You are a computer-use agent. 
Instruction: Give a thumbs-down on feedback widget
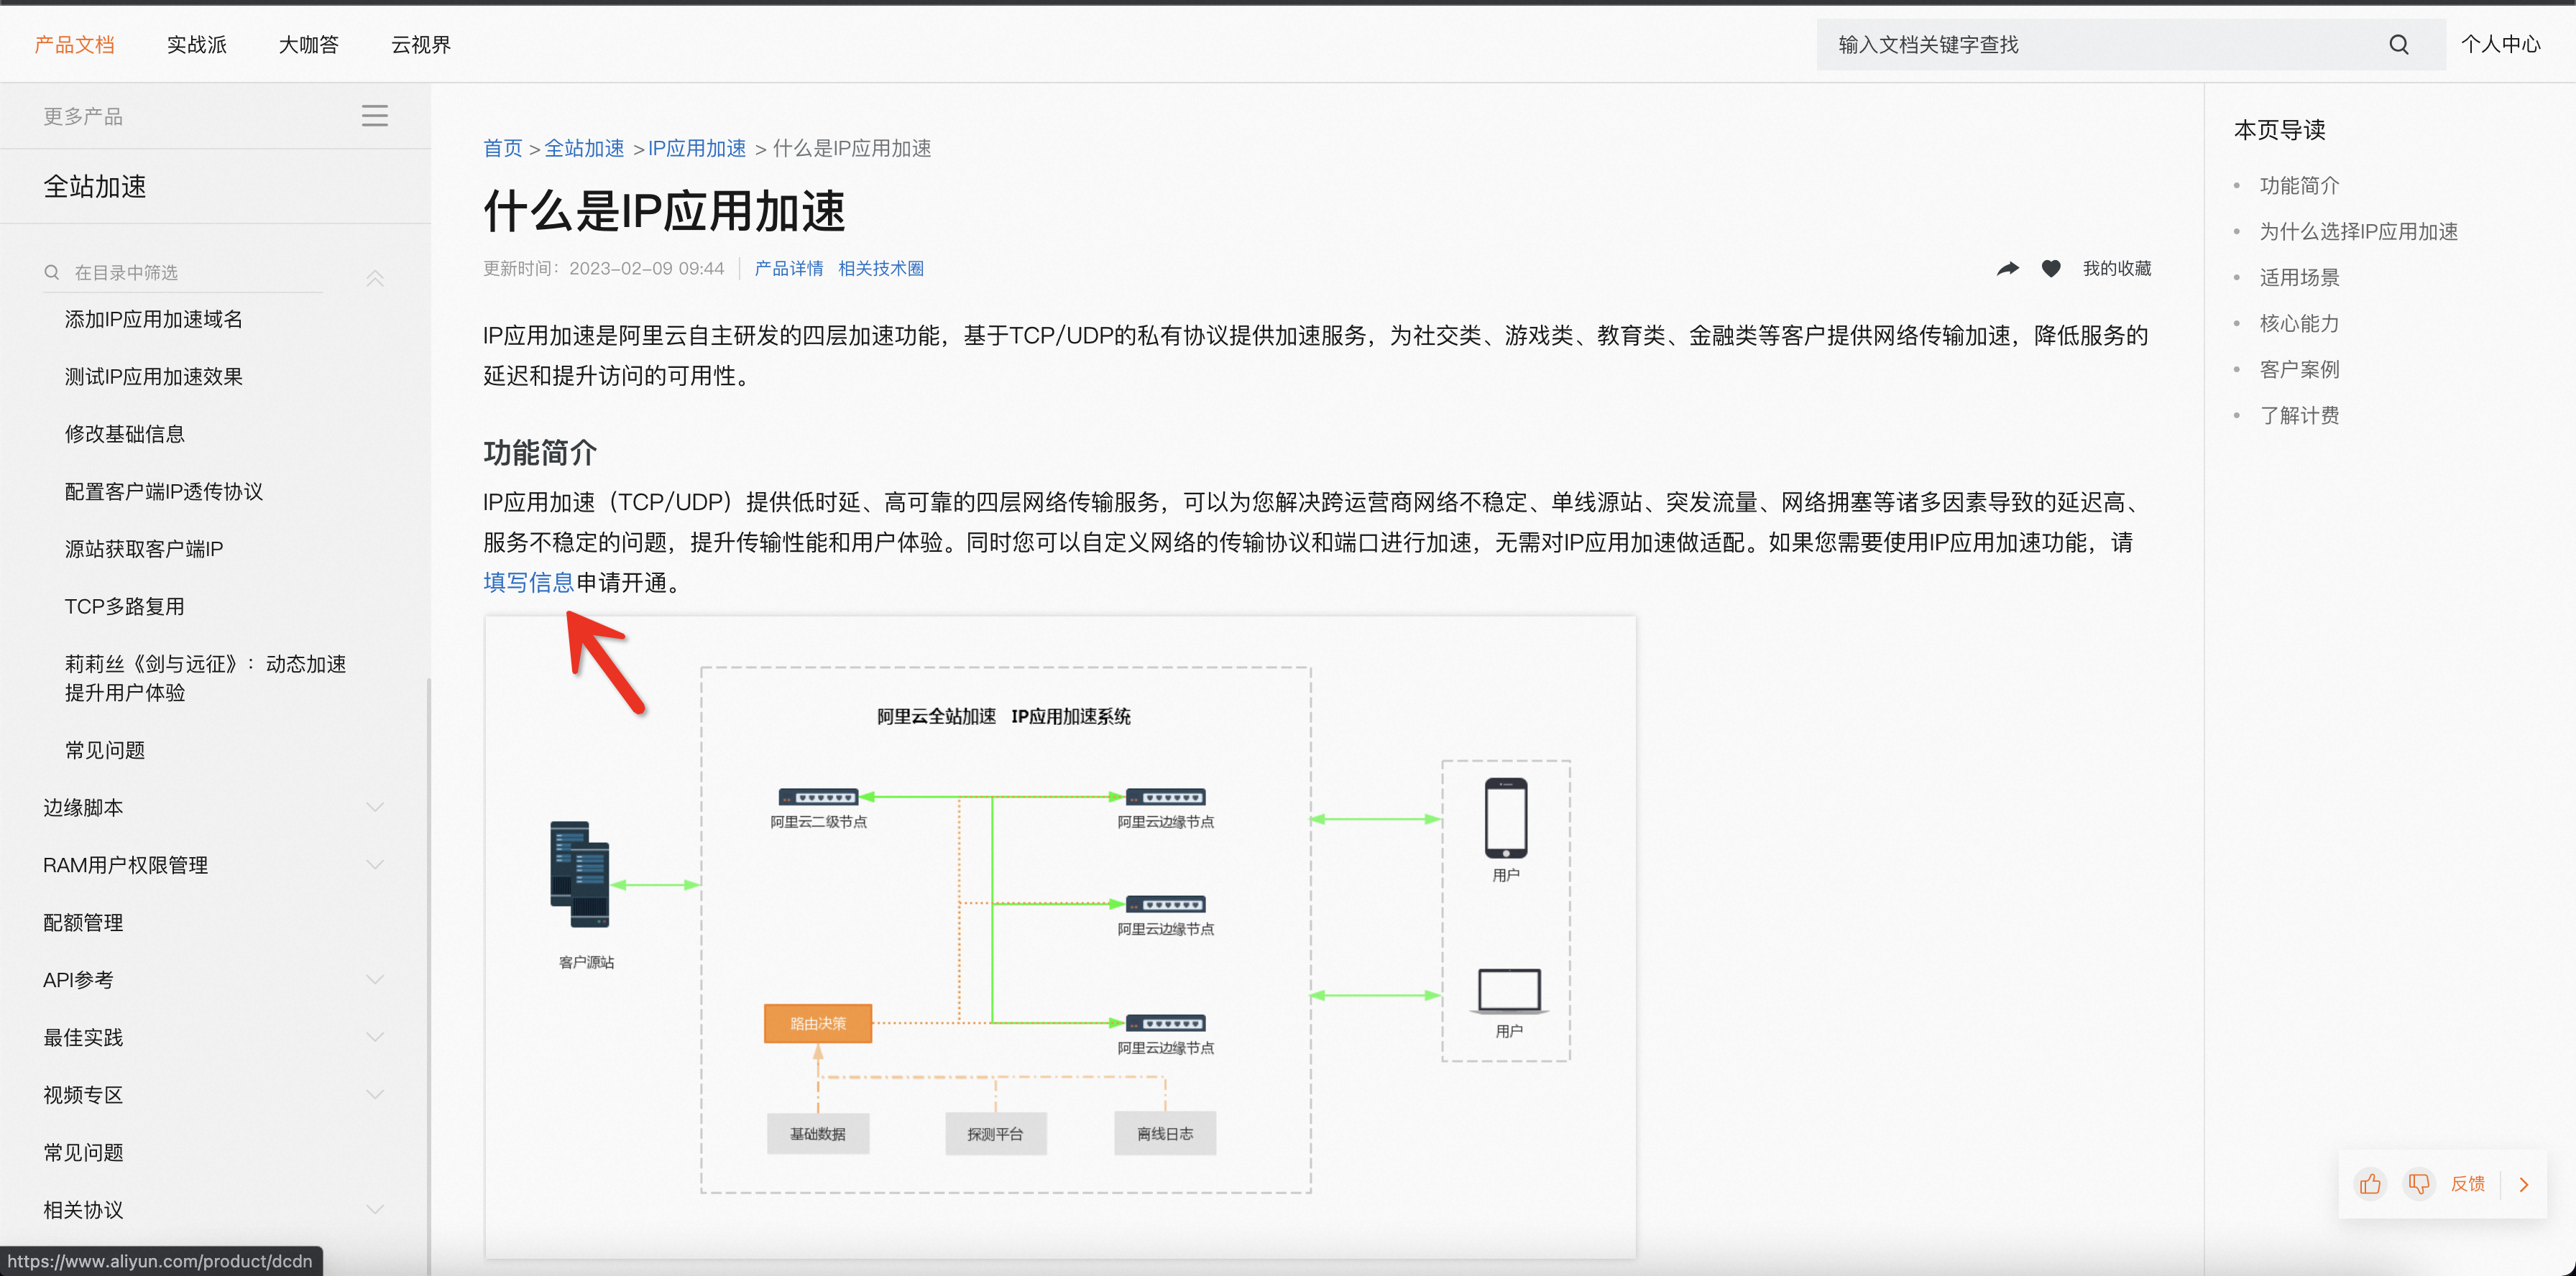tap(2419, 1184)
